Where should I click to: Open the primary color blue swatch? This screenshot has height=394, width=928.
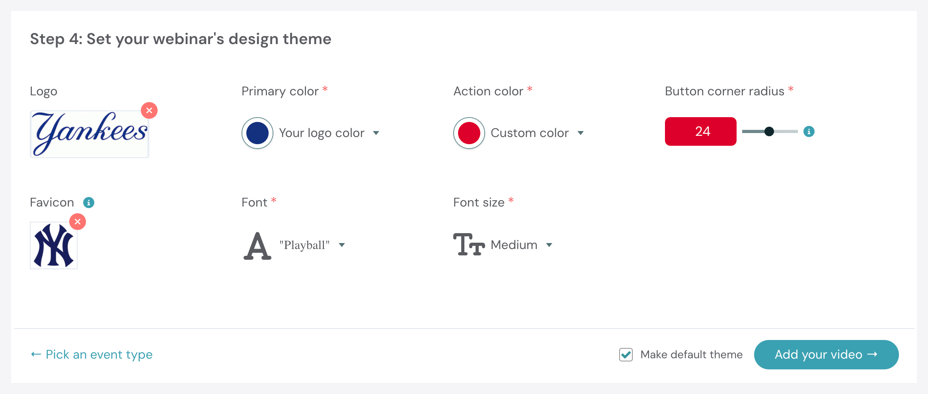point(257,133)
